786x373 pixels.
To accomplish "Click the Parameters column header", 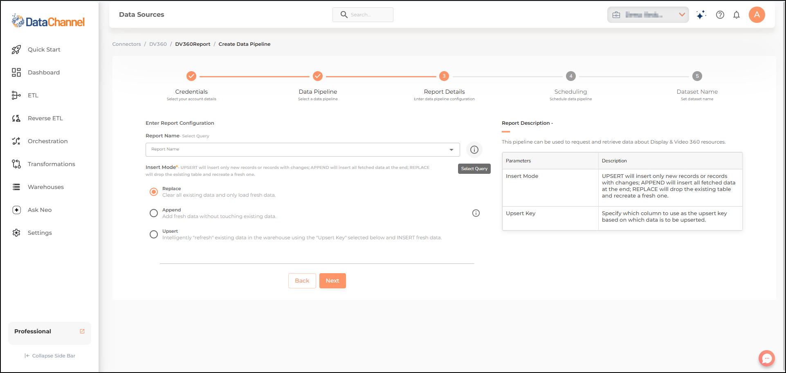I will tap(550, 161).
